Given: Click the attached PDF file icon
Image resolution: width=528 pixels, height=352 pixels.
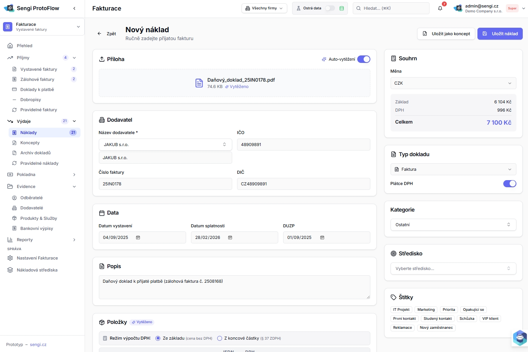Looking at the screenshot, I should coord(199,83).
